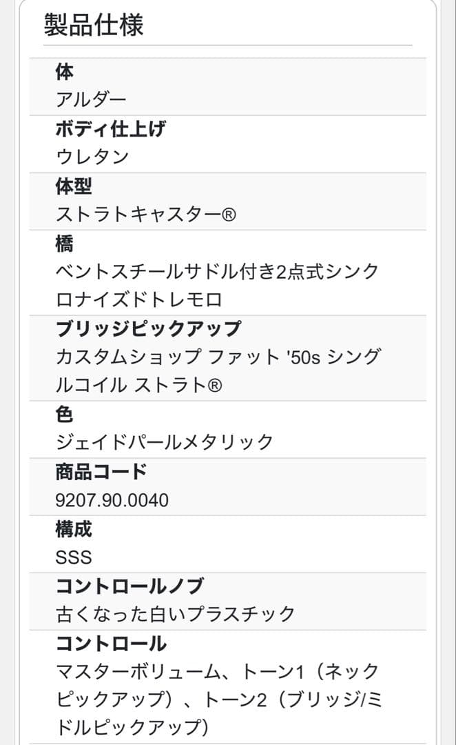Select product code 9207.90.0040
This screenshot has width=456, height=745.
112,500
